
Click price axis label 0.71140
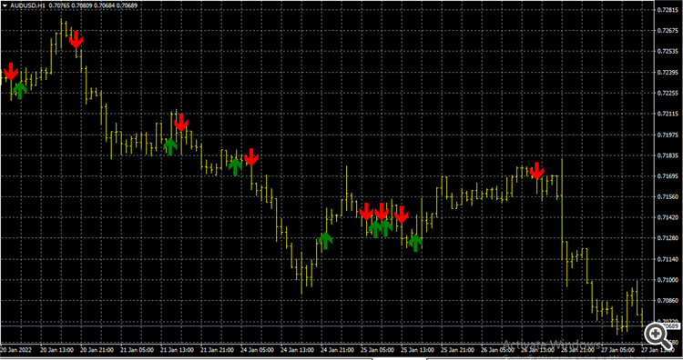pos(668,259)
